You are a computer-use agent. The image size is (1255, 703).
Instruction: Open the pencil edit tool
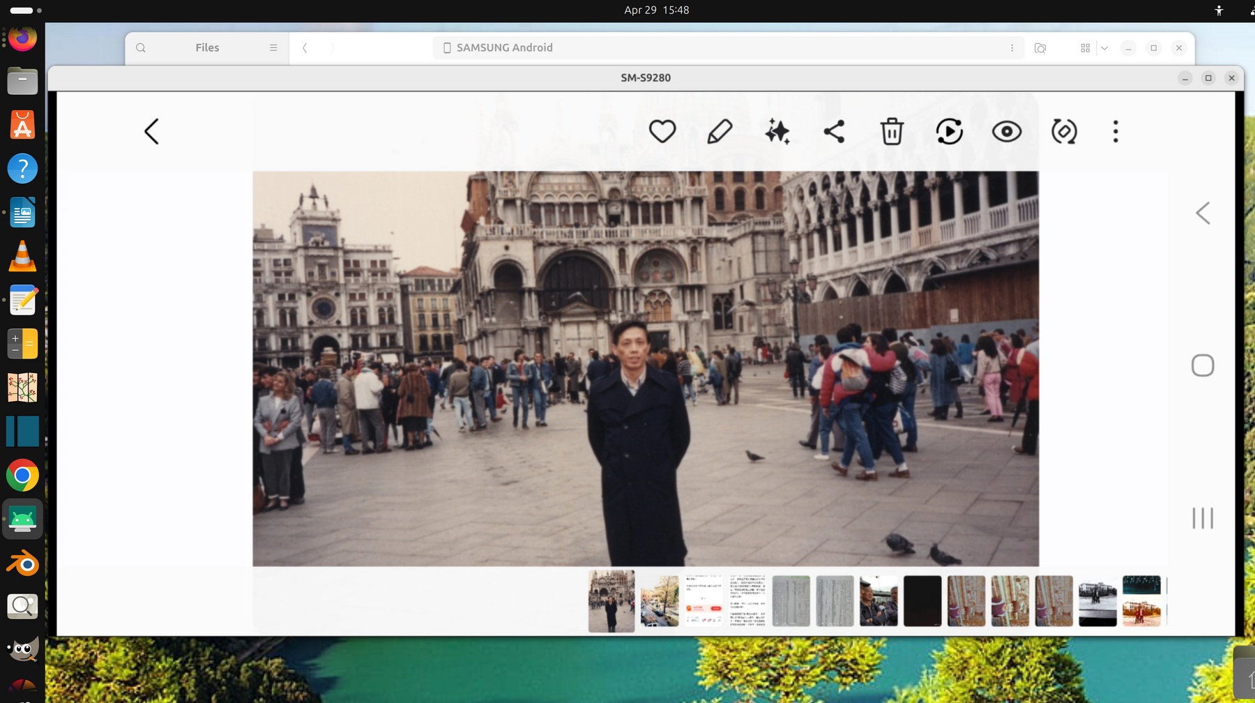(720, 131)
